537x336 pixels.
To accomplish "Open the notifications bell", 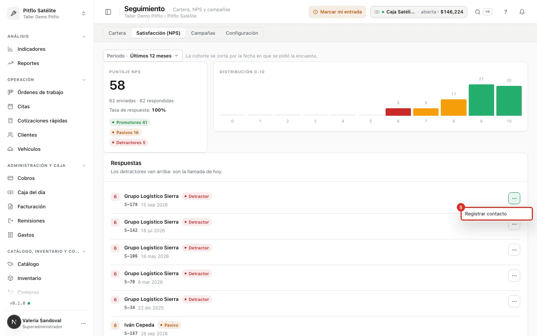I will [522, 12].
